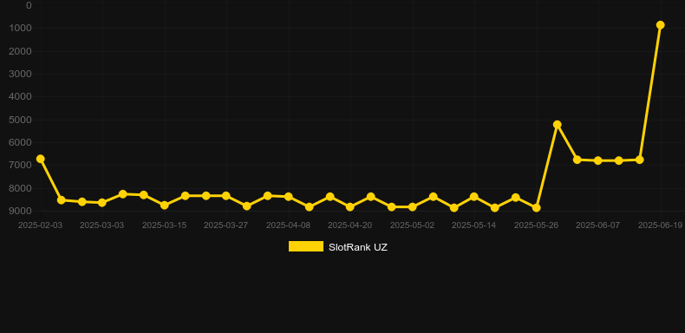Image resolution: width=685 pixels, height=333 pixels.
Task: Click the 5000 y-axis label
Action: coord(20,120)
